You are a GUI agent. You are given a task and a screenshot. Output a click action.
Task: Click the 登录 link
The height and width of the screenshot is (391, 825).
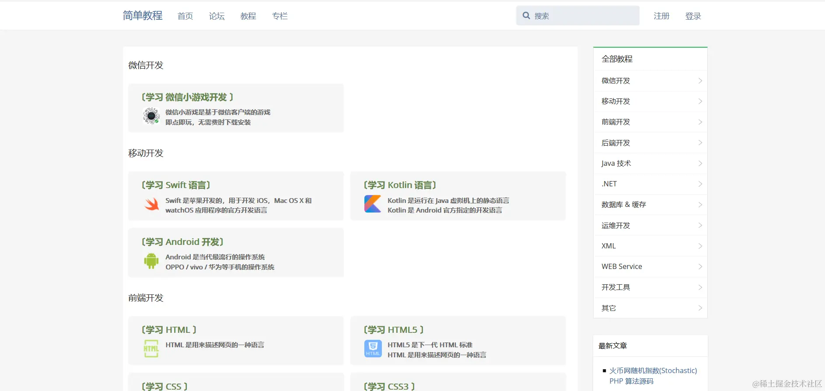693,16
